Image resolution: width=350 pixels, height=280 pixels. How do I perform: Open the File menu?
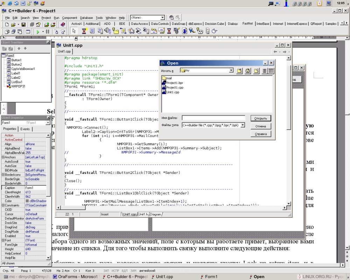click(7, 18)
